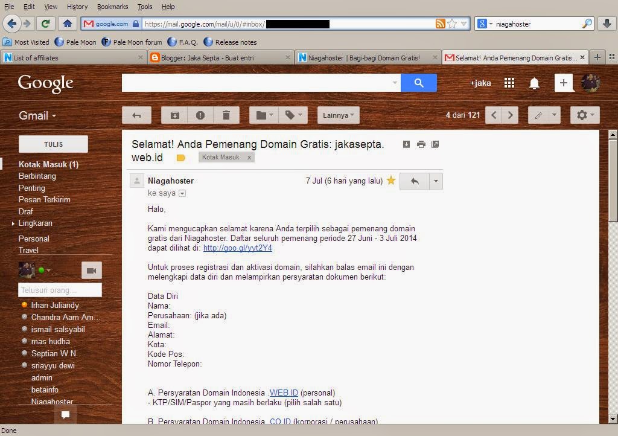
Task: Open the Google apps grid icon
Action: pyautogui.click(x=509, y=83)
